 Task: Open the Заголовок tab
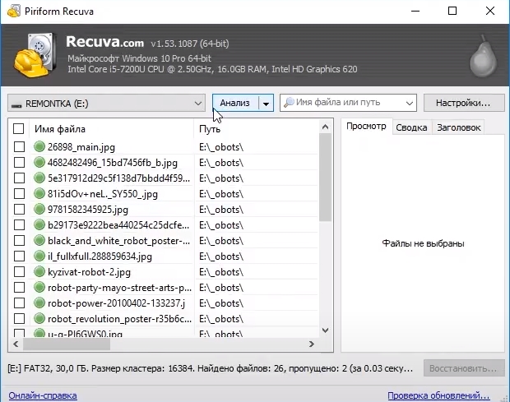[459, 127]
